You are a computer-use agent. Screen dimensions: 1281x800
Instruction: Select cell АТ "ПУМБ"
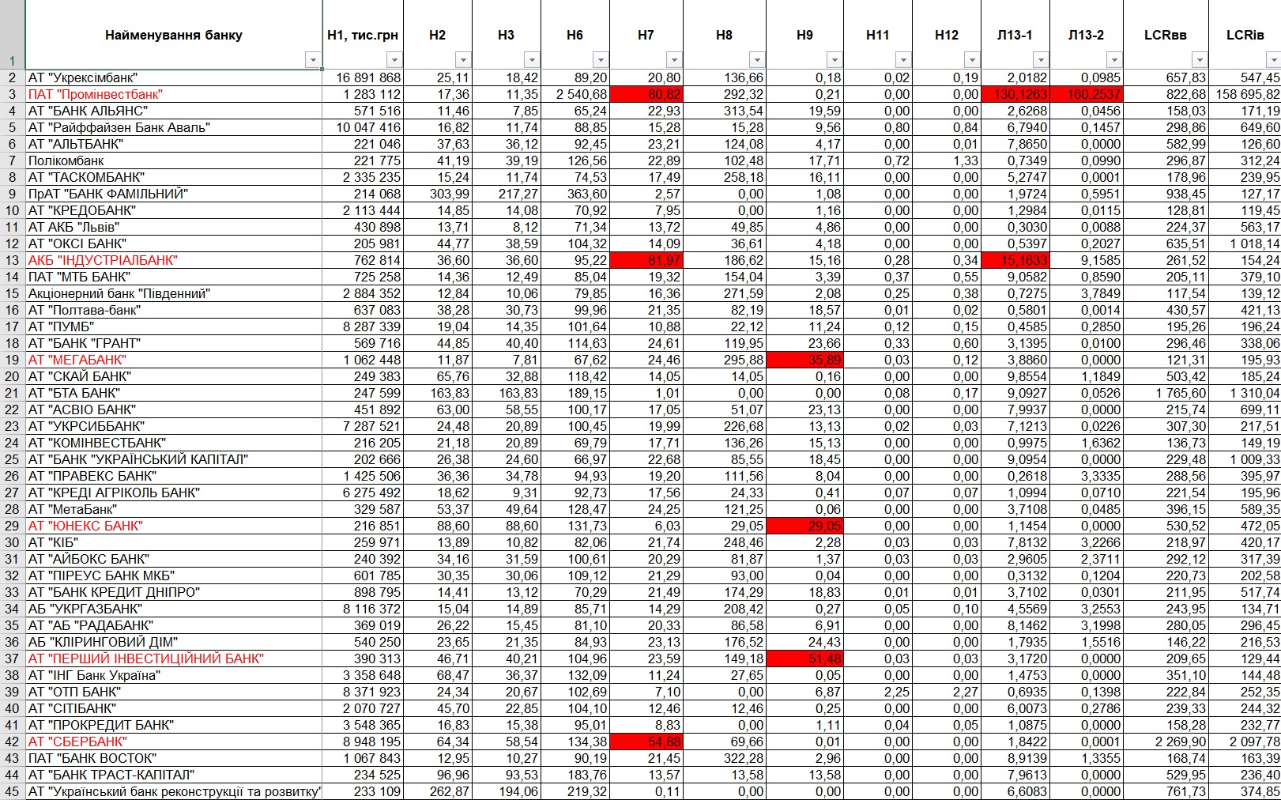(174, 326)
